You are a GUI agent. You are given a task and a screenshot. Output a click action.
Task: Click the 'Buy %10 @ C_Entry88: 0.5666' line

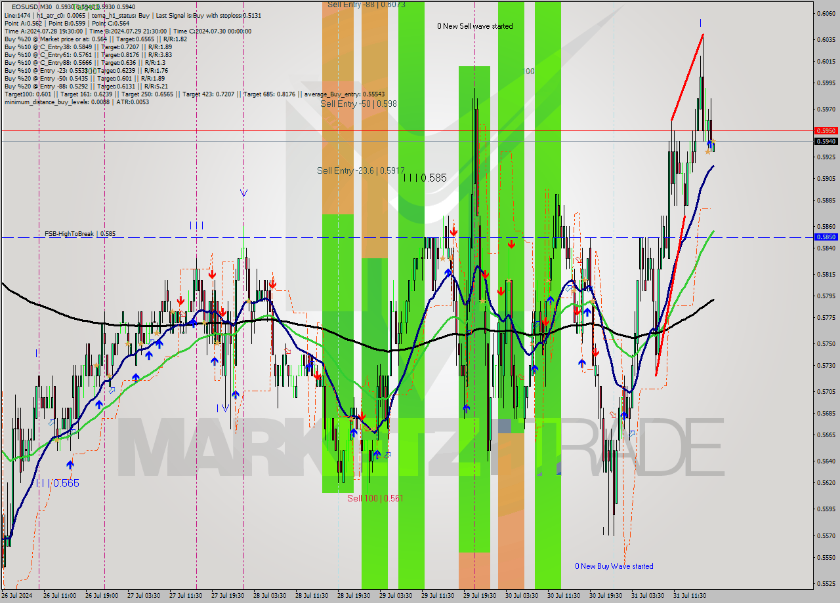point(85,62)
